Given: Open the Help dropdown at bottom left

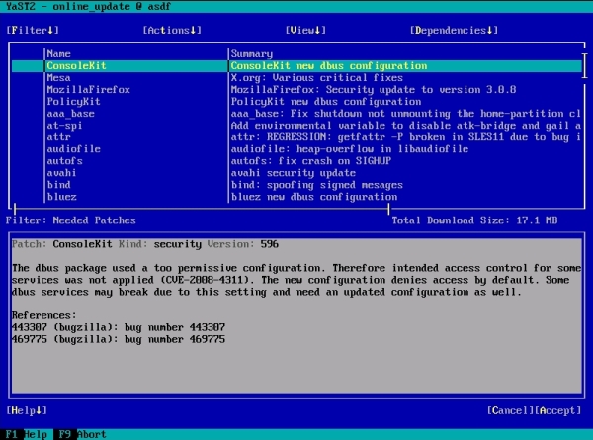Looking at the screenshot, I should 27,410.
